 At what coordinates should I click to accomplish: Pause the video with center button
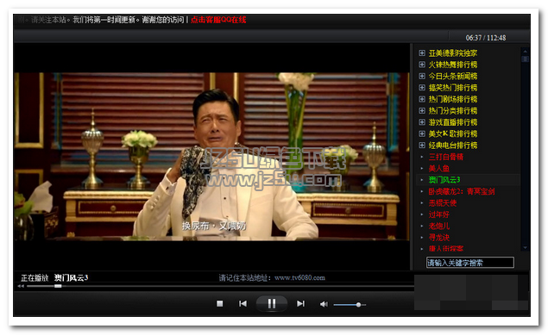[272, 304]
